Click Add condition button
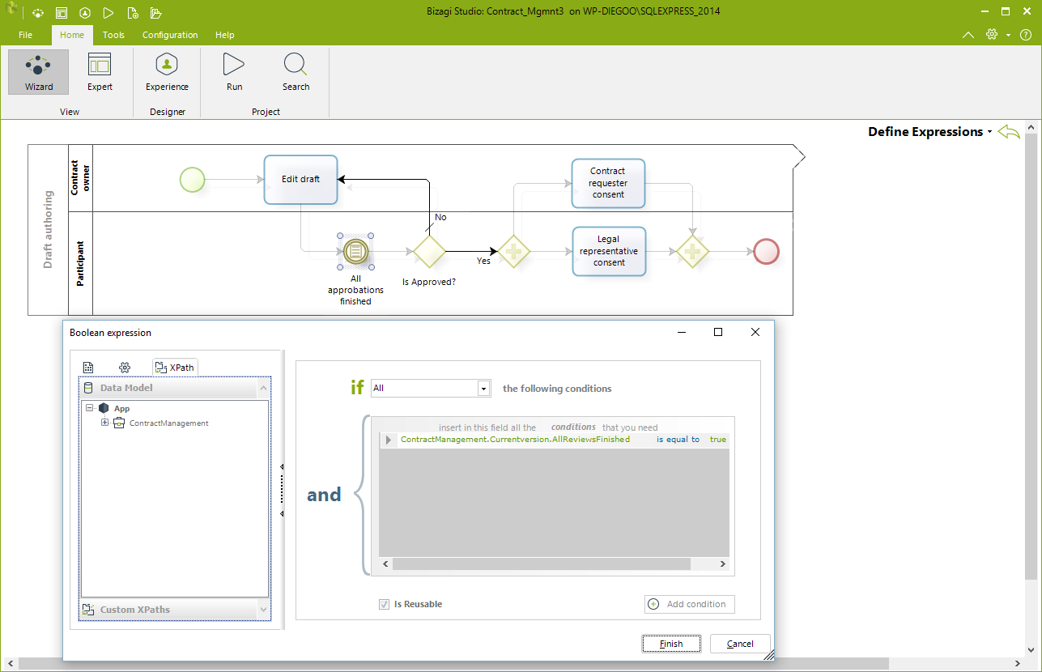The image size is (1042, 672). click(x=690, y=604)
